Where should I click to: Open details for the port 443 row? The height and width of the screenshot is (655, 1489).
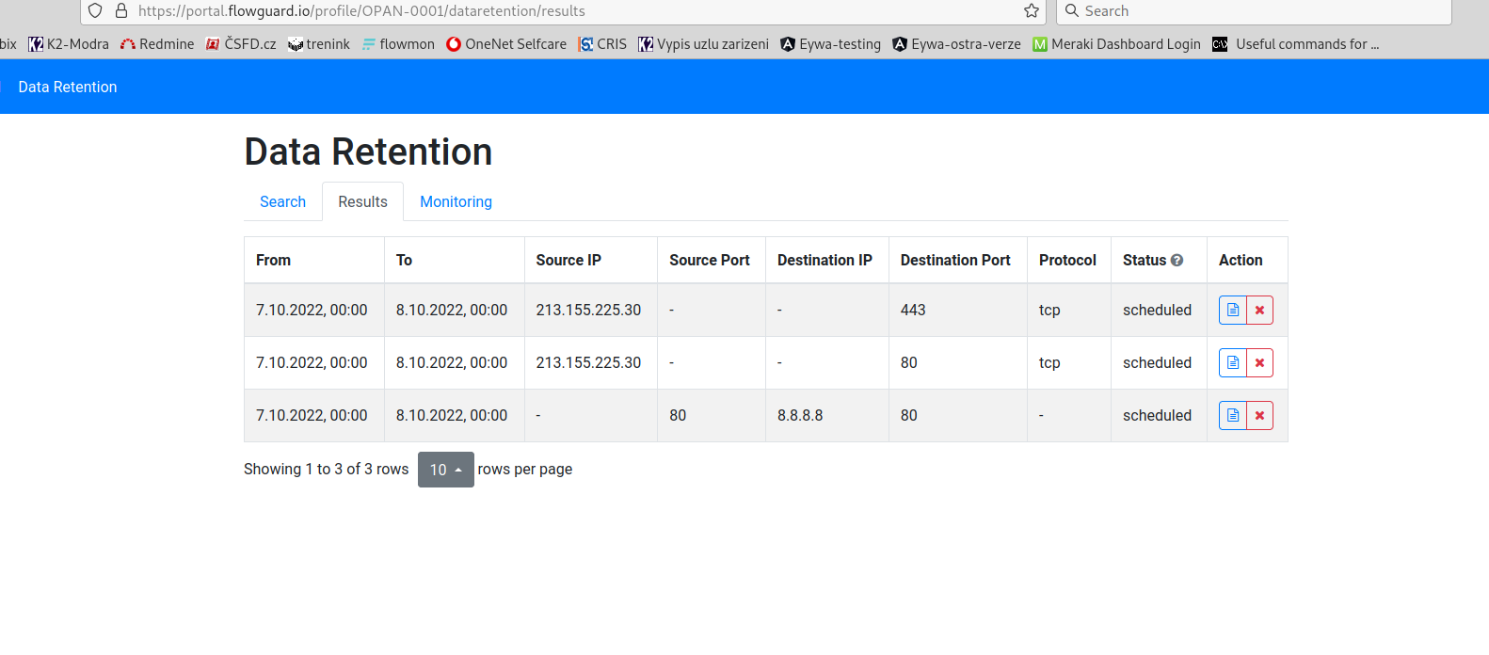pos(1232,311)
